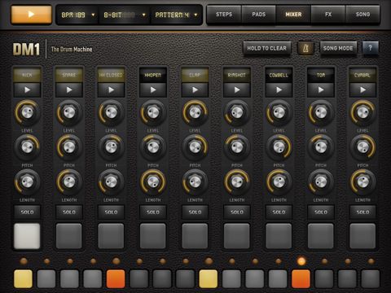This screenshot has width=391, height=293.
Task: Solo the HH Closed channel
Action: tap(111, 212)
